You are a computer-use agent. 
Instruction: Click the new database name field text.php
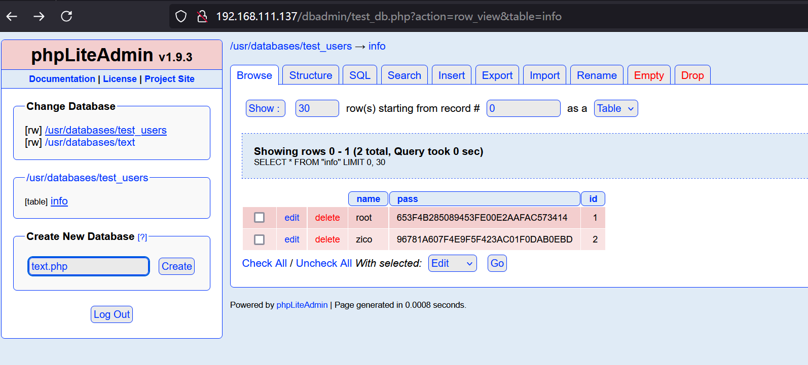[x=89, y=266]
